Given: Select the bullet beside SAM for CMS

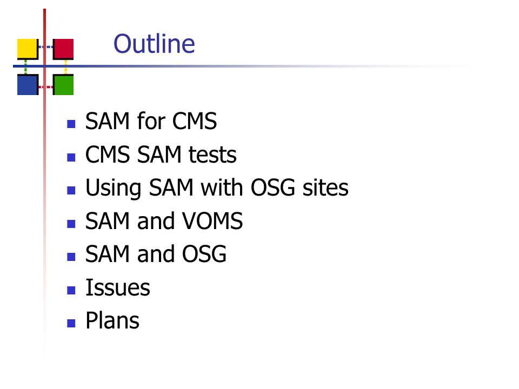Looking at the screenshot, I should tap(71, 124).
